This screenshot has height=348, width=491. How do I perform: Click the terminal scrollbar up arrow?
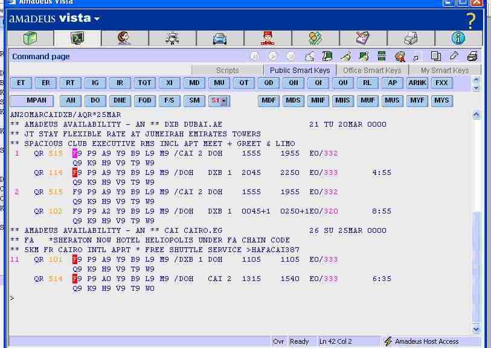tap(477, 115)
